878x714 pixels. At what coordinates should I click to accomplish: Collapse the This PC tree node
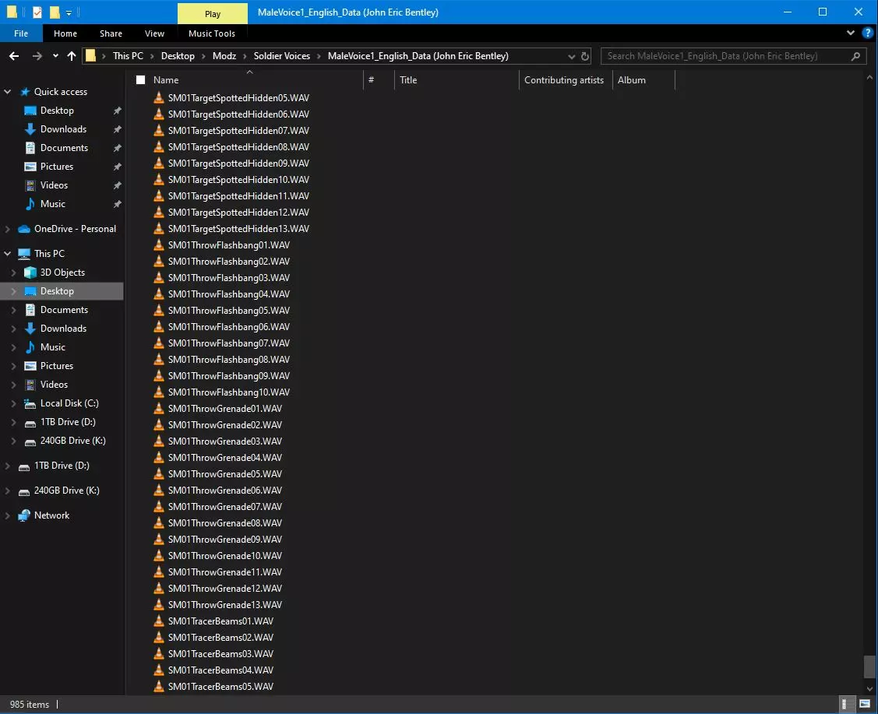[x=7, y=254]
